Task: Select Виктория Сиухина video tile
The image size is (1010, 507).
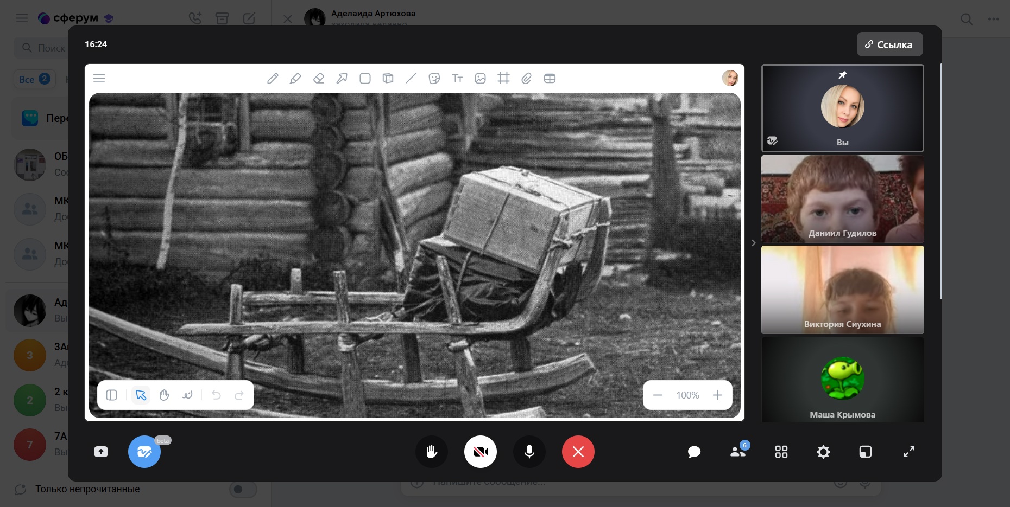Action: (x=842, y=290)
